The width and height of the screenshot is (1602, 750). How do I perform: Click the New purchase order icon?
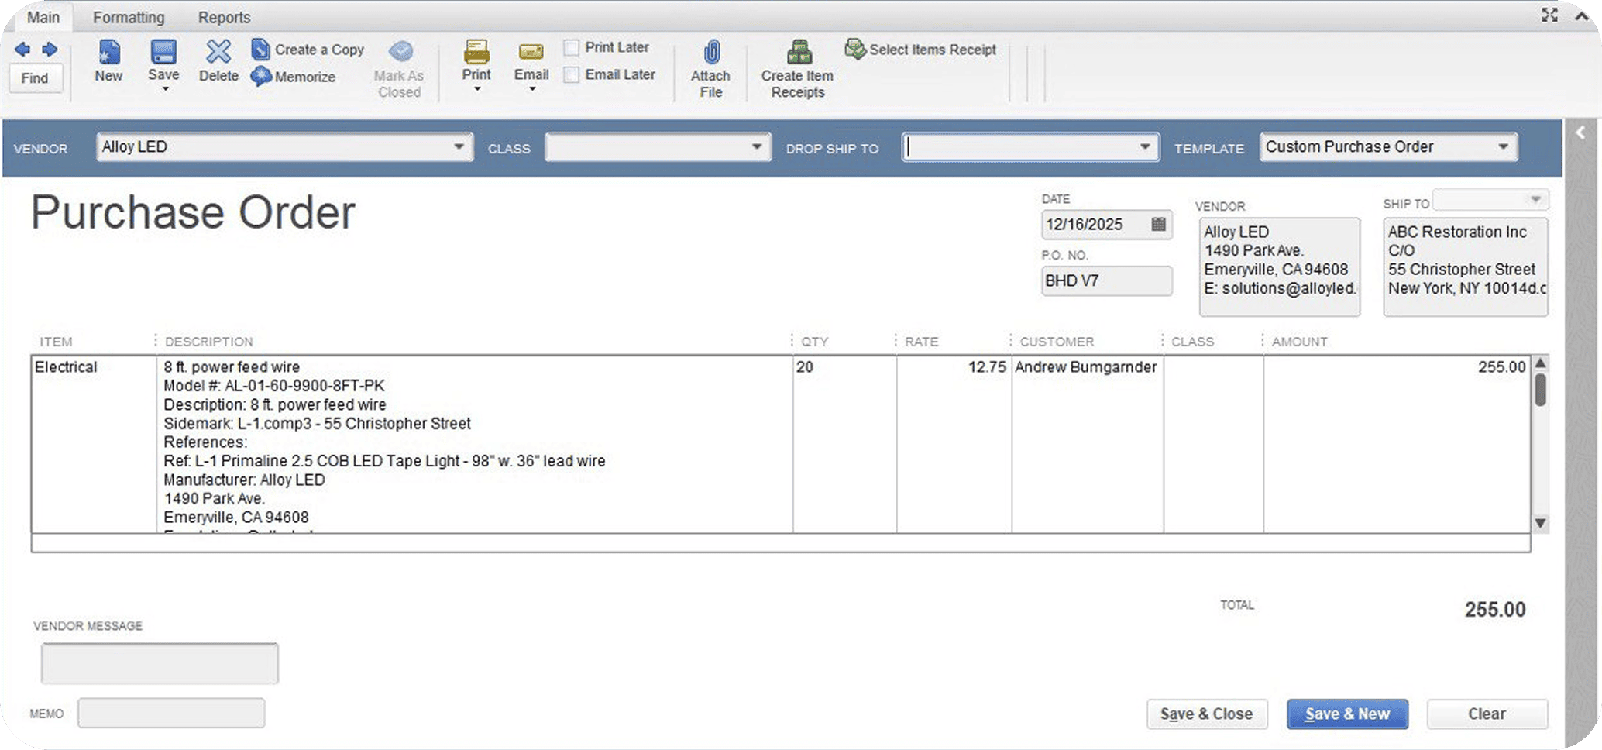pos(108,53)
